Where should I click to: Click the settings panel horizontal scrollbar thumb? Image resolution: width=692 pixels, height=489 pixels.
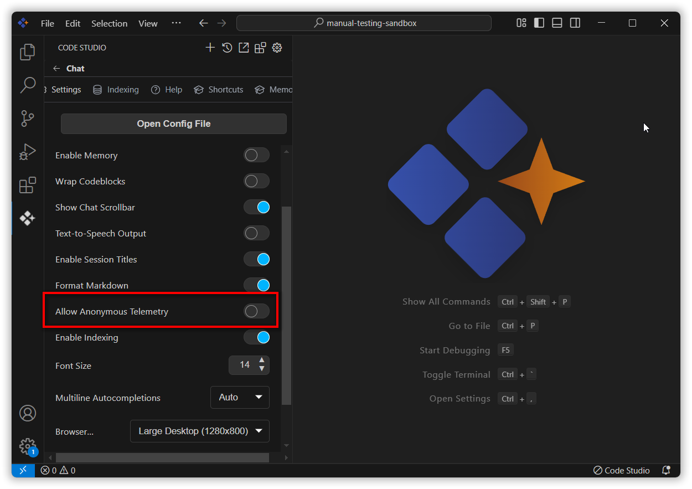162,458
